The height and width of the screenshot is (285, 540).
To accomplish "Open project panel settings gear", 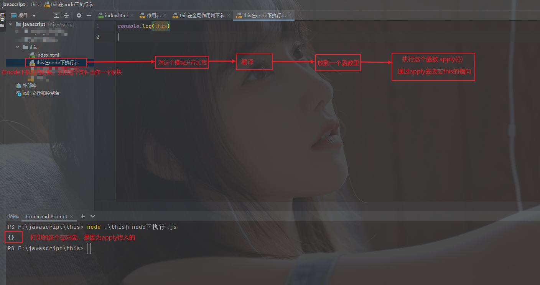I will point(79,15).
